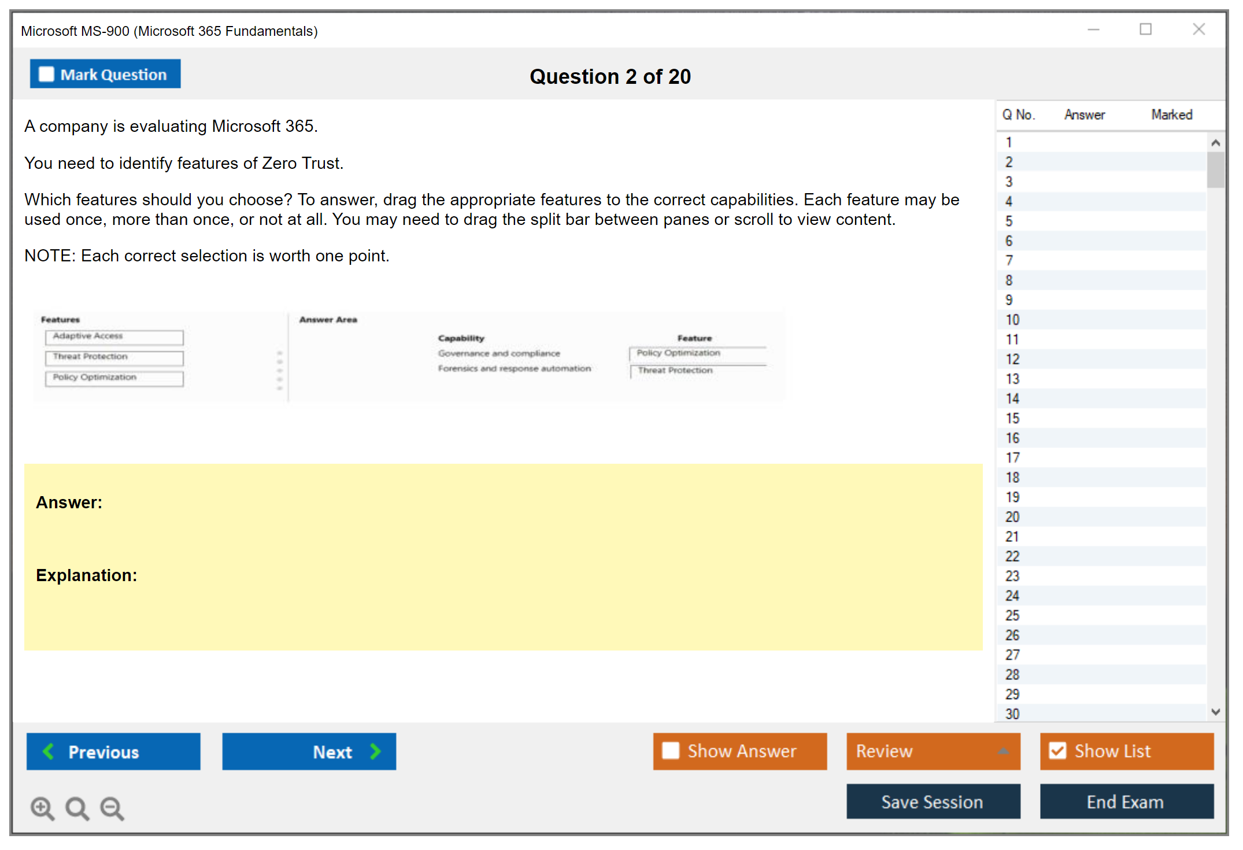
Task: Click the question list scrollbar thumb
Action: [1215, 169]
